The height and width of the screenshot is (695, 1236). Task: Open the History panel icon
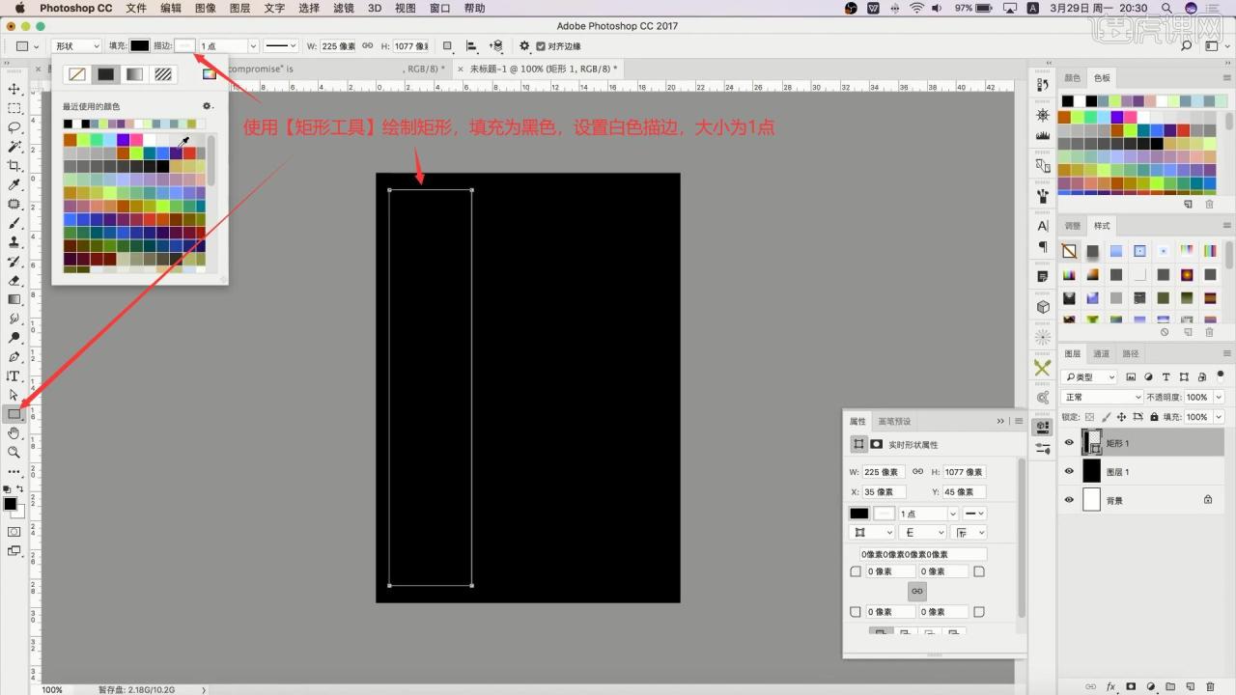coord(1043,85)
